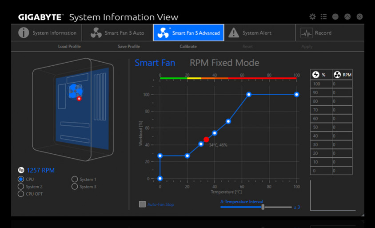Click the fan icon on Smart Fan 5 Auto
The height and width of the screenshot is (228, 375).
[96, 33]
